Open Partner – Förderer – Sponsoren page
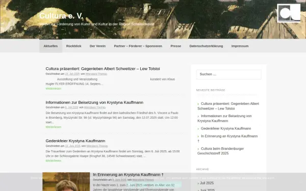306x191 pixels. (138, 46)
